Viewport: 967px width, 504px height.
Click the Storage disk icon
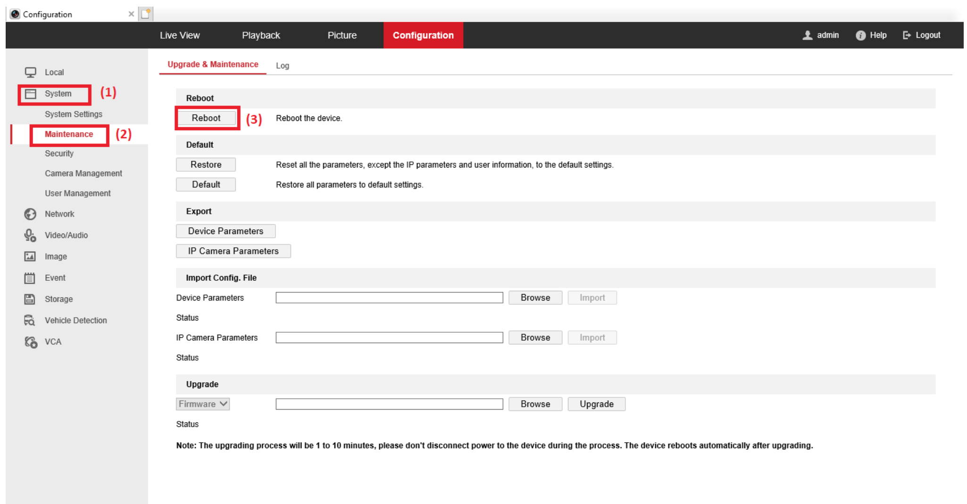coord(30,299)
